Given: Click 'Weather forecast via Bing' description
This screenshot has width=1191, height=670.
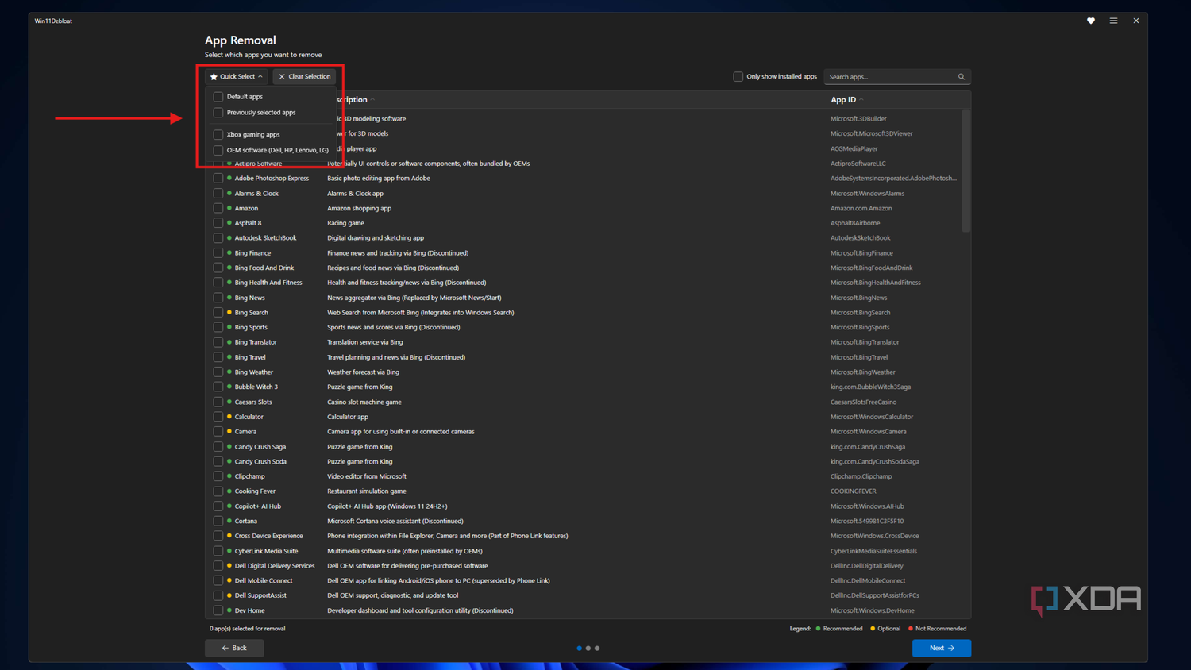Looking at the screenshot, I should tap(363, 372).
